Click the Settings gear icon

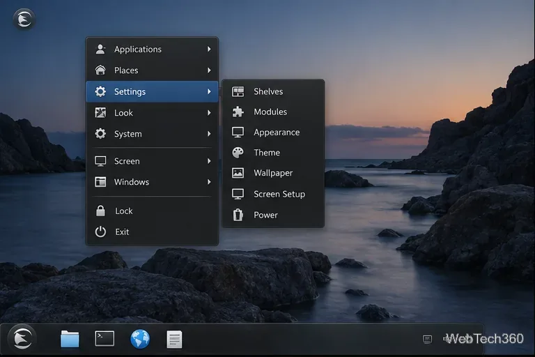coord(100,91)
